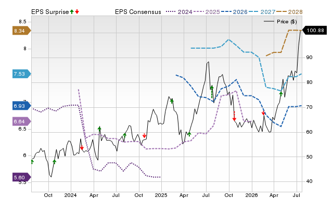The image size is (333, 198).
Task: Click the 6.5 left axis label
Action: pyautogui.click(x=22, y=129)
